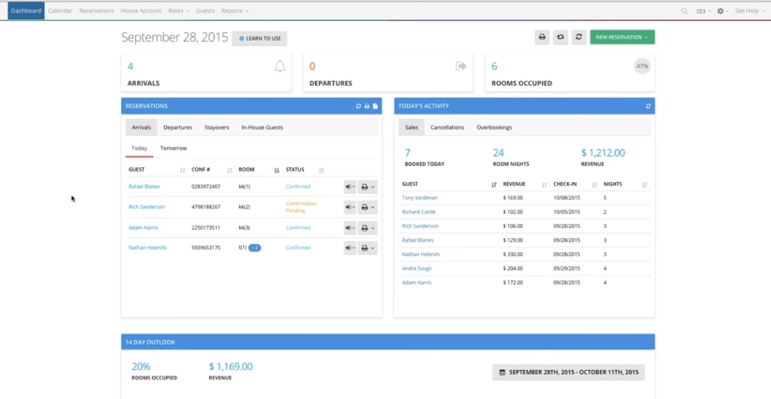Open Tony Vardiman in Today's Activity

[x=420, y=198]
